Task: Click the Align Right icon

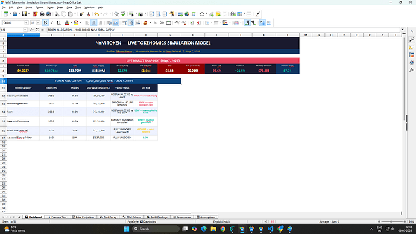Action: pyautogui.click(x=101, y=22)
